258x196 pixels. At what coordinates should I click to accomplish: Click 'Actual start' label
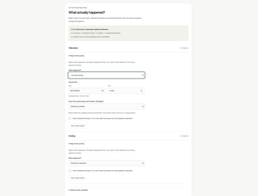(73, 82)
